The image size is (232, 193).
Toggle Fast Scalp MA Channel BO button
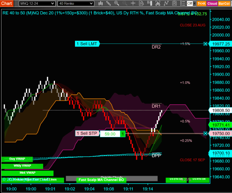[x=101, y=180]
